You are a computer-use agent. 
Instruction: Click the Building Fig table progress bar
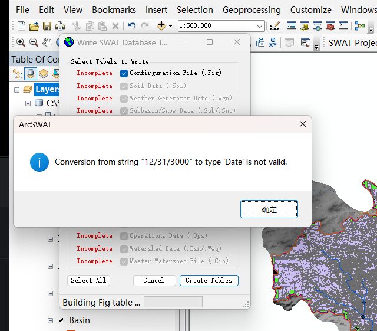173,302
